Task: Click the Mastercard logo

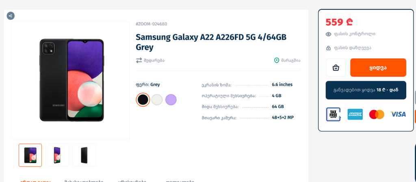Action: click(377, 114)
